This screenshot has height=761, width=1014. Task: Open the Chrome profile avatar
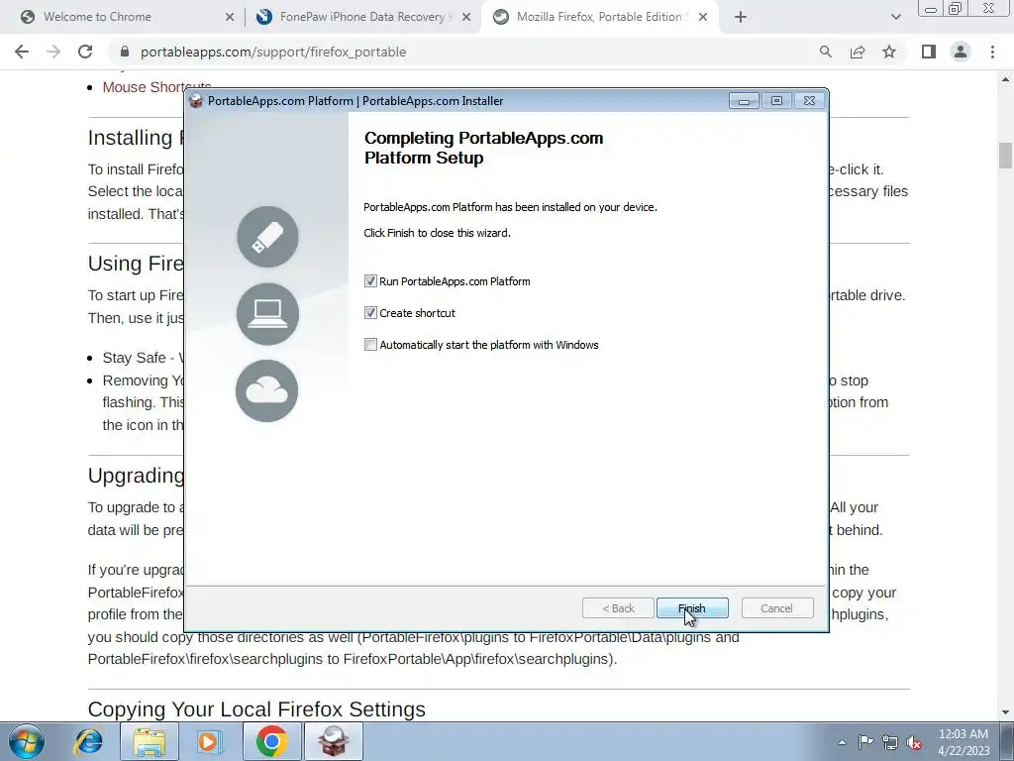pyautogui.click(x=961, y=52)
